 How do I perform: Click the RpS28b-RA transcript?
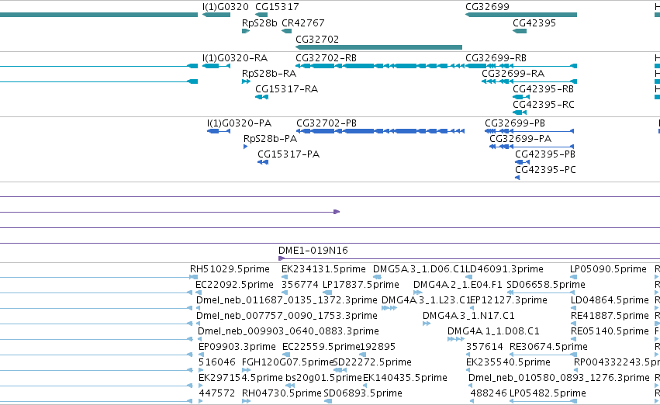coord(246,81)
